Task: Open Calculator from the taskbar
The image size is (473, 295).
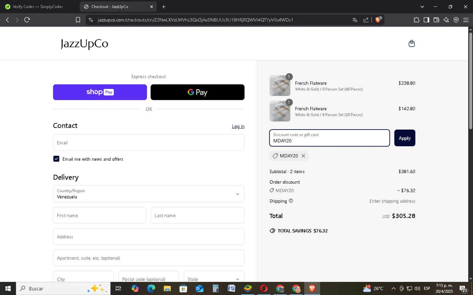Action: coord(215,288)
